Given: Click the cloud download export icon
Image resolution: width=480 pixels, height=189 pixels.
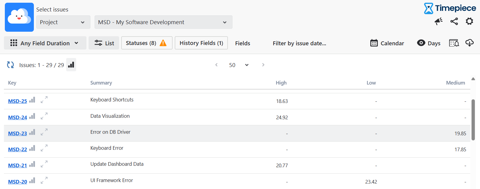Looking at the screenshot, I should click(469, 43).
